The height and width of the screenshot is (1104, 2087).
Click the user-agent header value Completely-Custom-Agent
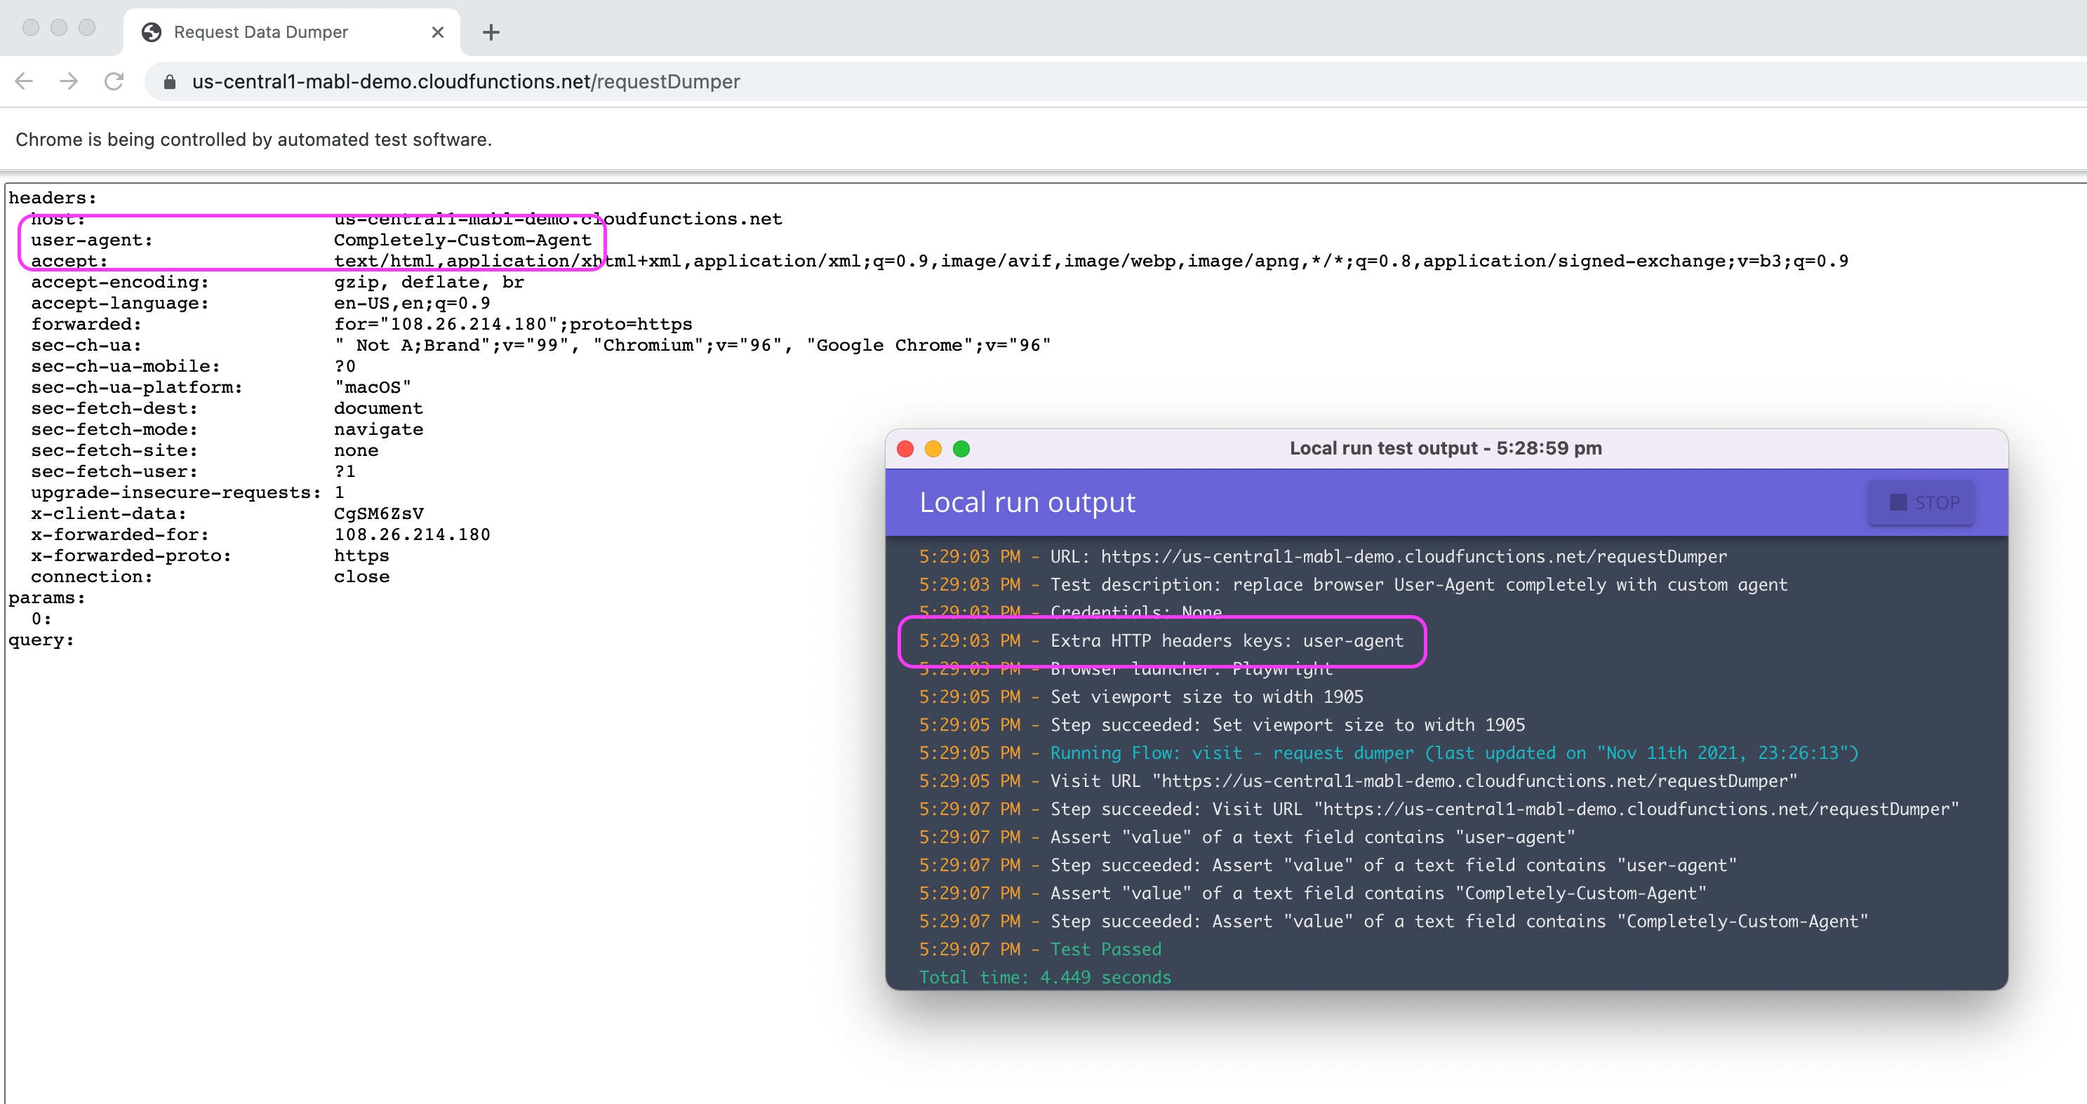point(462,241)
